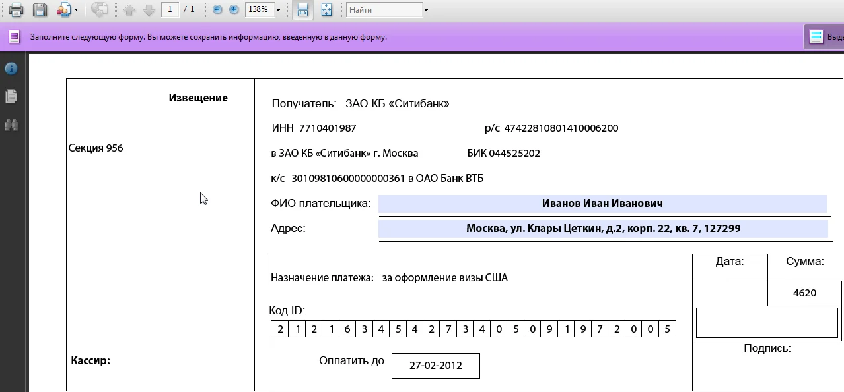Image resolution: width=844 pixels, height=392 pixels.
Task: Expand the 138% zoom level dropdown
Action: coord(278,10)
